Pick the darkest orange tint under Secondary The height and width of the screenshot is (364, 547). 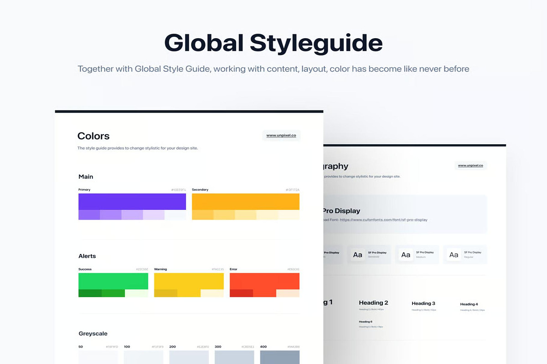click(202, 215)
